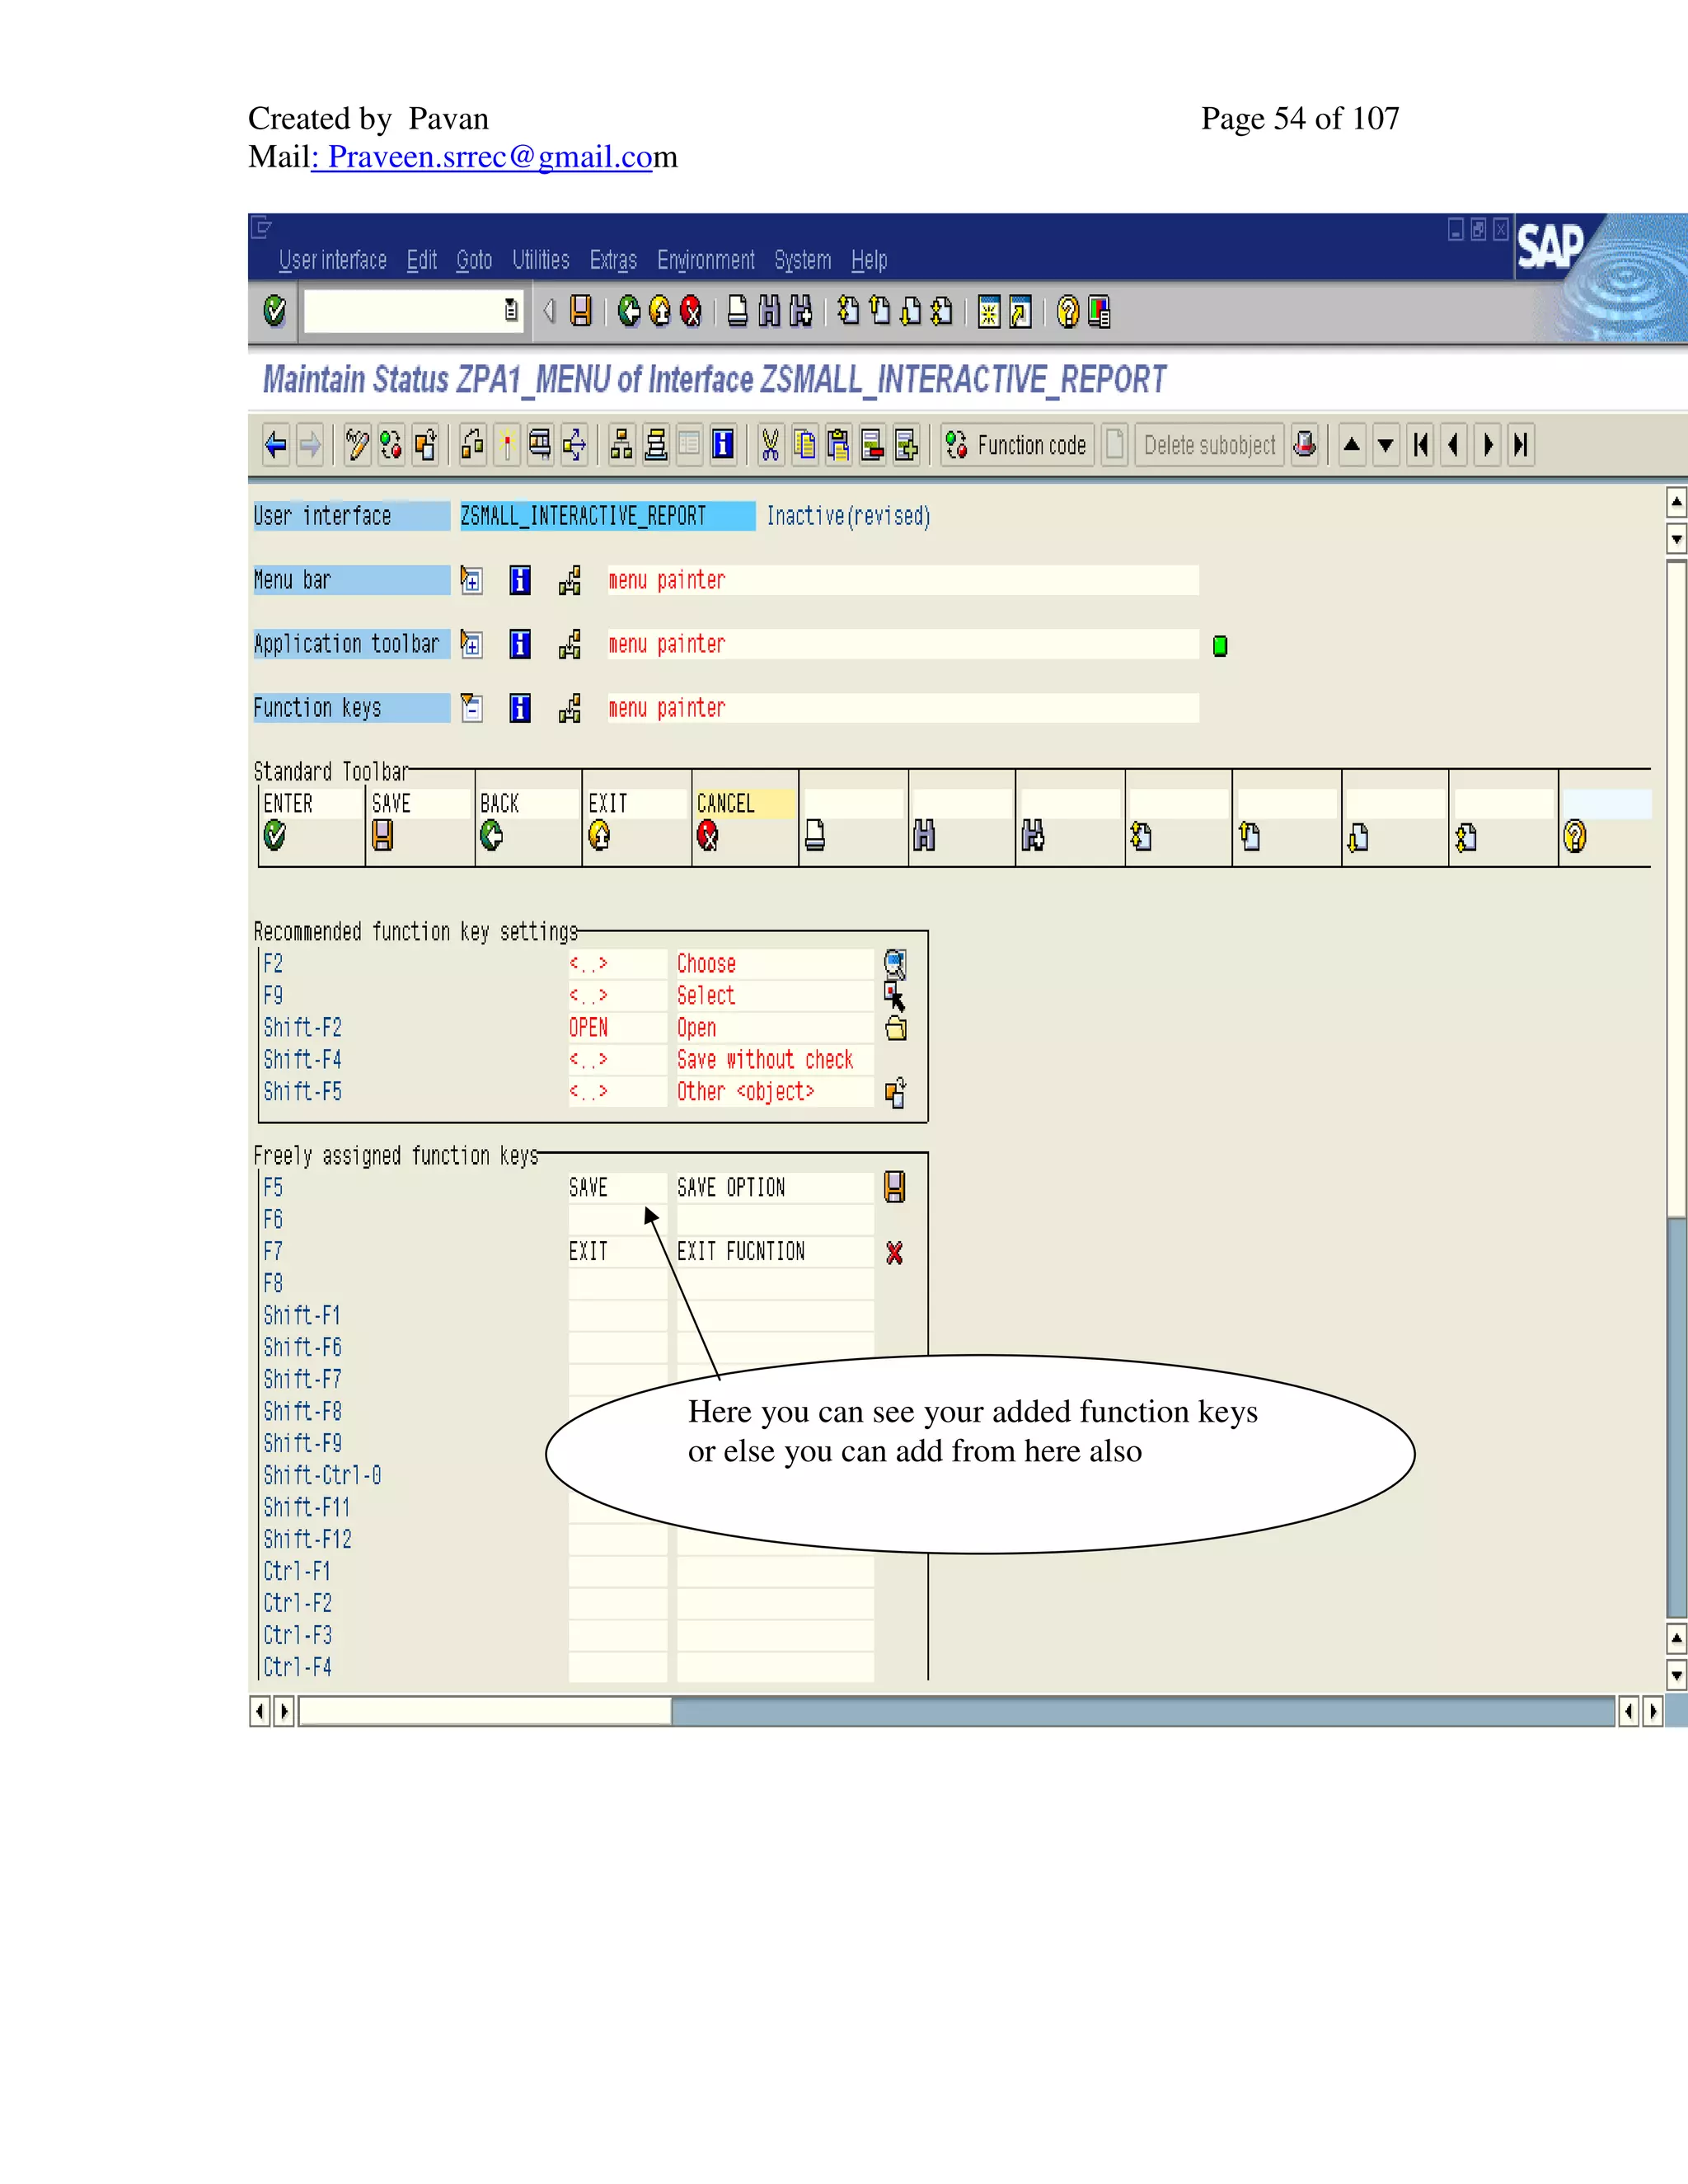Click the Save icon beside SAVE OPTION
The image size is (1688, 2184).
click(x=895, y=1187)
